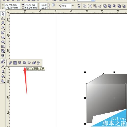Select the Shape tool

[3, 18]
